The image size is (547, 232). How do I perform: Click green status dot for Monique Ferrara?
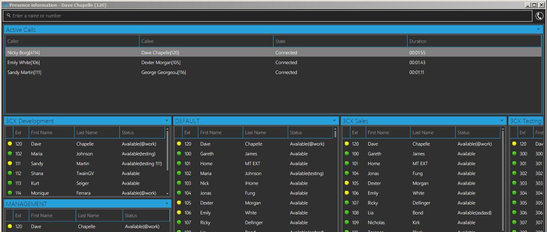tap(10, 192)
